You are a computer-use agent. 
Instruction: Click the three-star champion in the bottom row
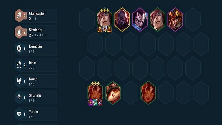pyautogui.click(x=95, y=91)
